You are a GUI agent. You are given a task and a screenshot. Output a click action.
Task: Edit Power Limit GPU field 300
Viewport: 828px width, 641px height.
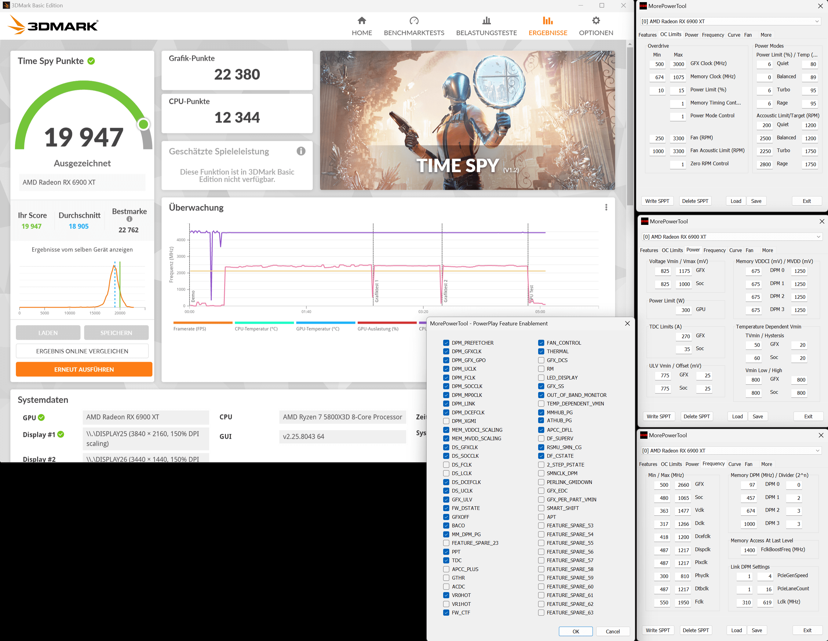point(684,310)
